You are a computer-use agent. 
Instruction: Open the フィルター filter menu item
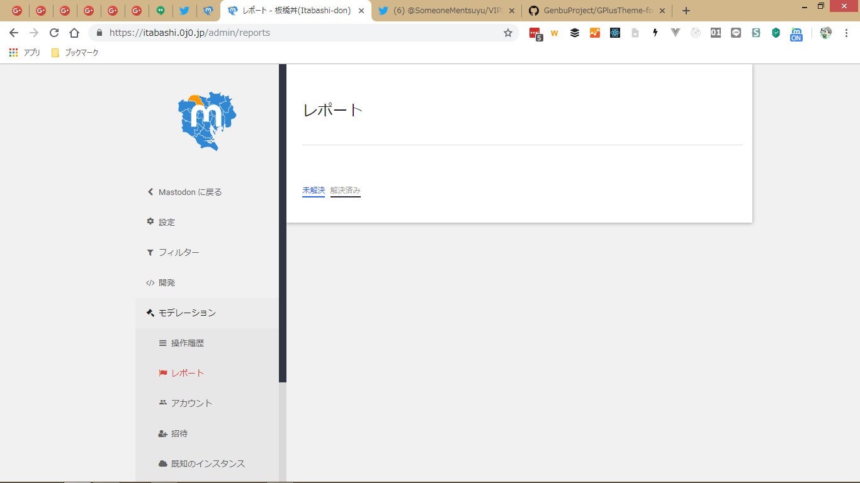178,252
